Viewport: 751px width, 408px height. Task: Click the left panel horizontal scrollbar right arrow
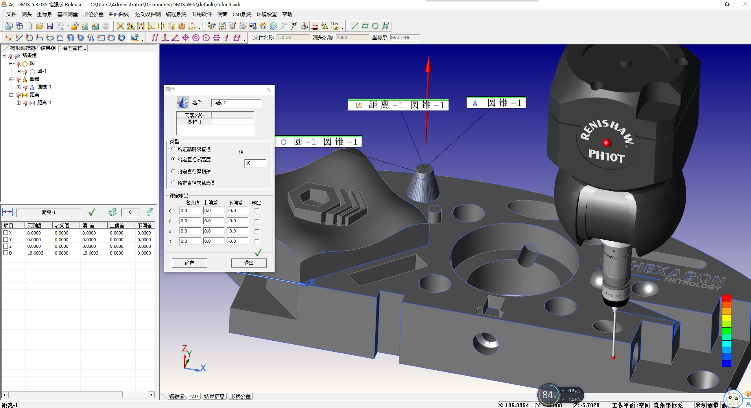tap(151, 395)
